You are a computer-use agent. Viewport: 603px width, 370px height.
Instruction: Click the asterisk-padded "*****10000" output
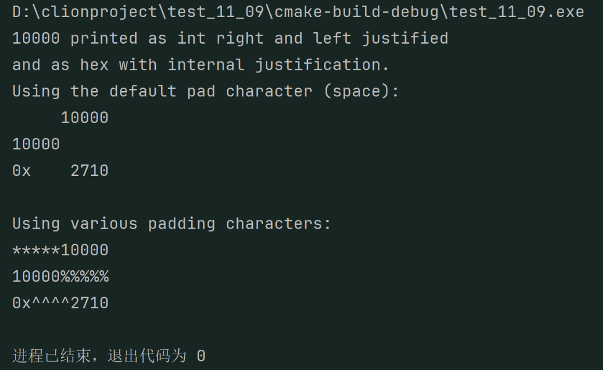coord(60,250)
